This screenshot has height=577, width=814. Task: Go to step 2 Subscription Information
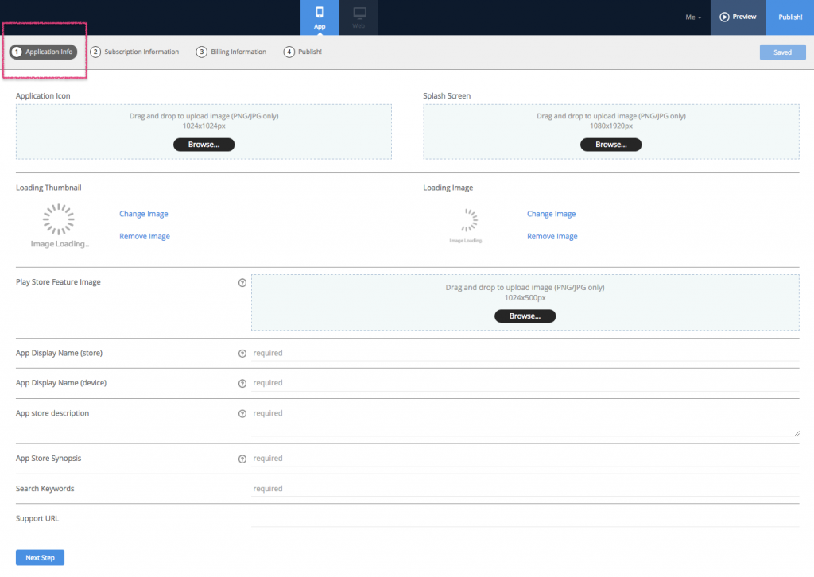pos(137,52)
